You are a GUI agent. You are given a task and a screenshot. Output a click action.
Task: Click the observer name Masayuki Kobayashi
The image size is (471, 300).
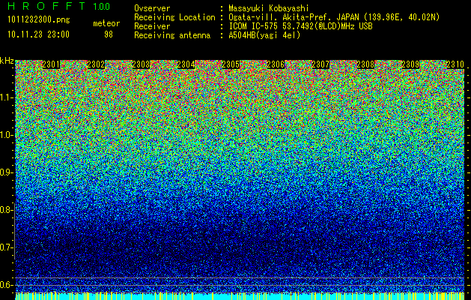tap(269, 8)
